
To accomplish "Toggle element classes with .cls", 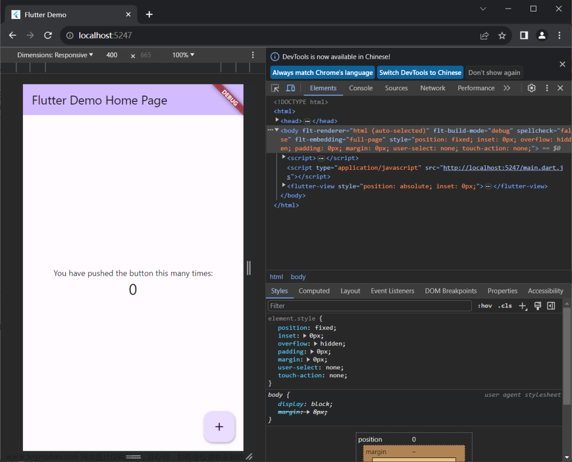I will coord(505,306).
